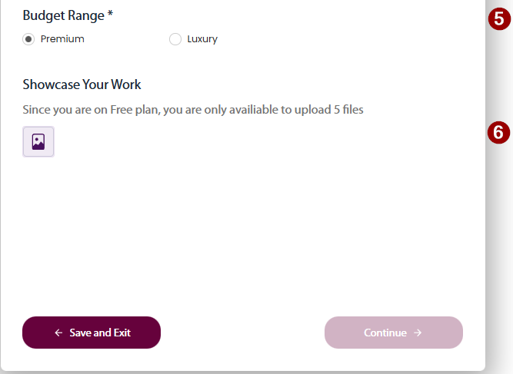
Task: Click the step 5 number badge
Action: pos(499,20)
